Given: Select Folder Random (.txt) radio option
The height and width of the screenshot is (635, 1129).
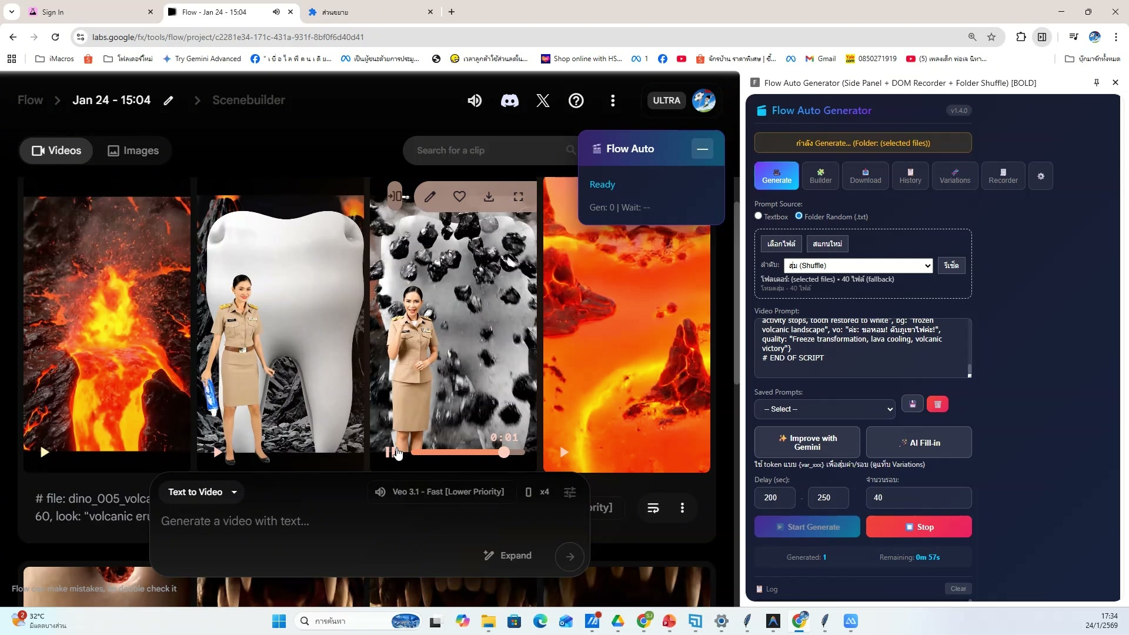Looking at the screenshot, I should click(x=799, y=216).
